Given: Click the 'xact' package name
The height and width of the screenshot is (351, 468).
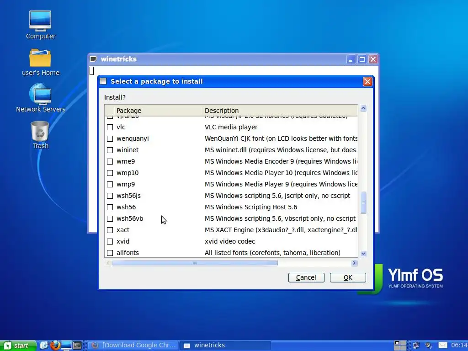Looking at the screenshot, I should click(123, 230).
